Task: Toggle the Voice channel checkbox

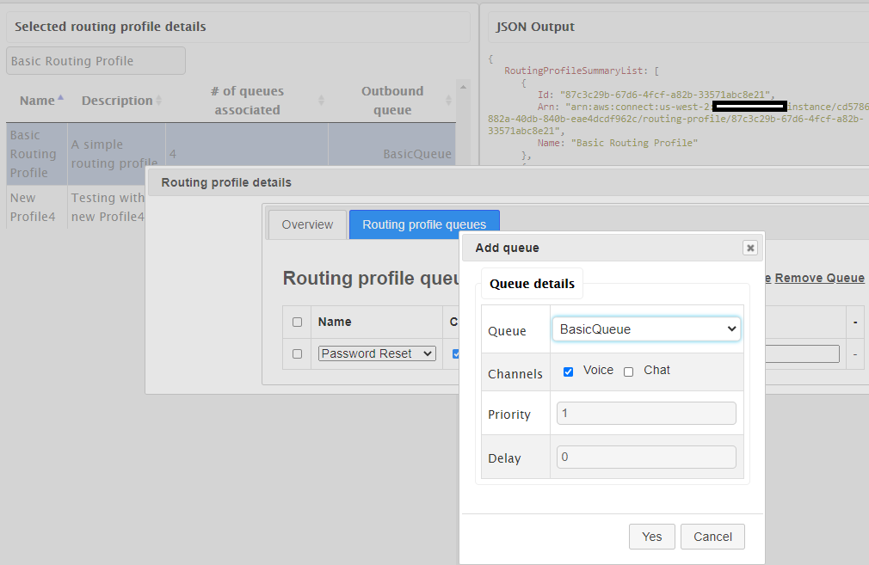Action: tap(568, 372)
